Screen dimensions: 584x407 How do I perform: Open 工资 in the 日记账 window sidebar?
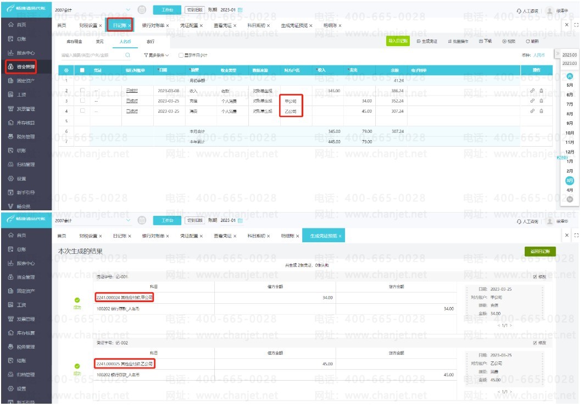(17, 94)
